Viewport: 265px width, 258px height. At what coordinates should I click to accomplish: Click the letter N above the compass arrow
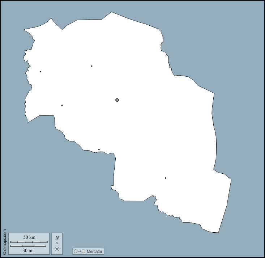point(57,238)
